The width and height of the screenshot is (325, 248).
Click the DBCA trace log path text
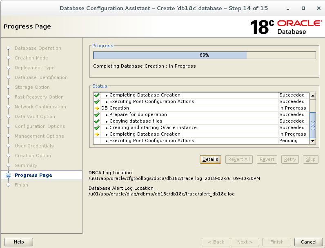click(x=174, y=178)
